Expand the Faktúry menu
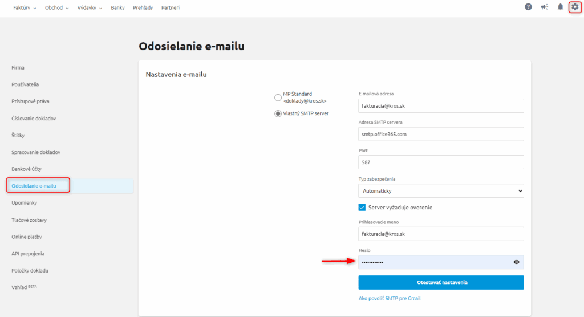 [x=25, y=8]
